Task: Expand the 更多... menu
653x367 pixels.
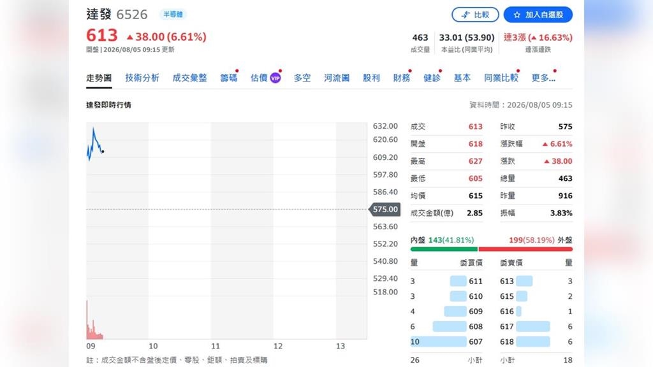Action: 543,78
